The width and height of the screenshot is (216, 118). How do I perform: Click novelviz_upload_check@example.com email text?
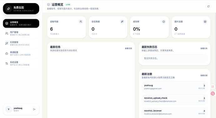point(160,101)
